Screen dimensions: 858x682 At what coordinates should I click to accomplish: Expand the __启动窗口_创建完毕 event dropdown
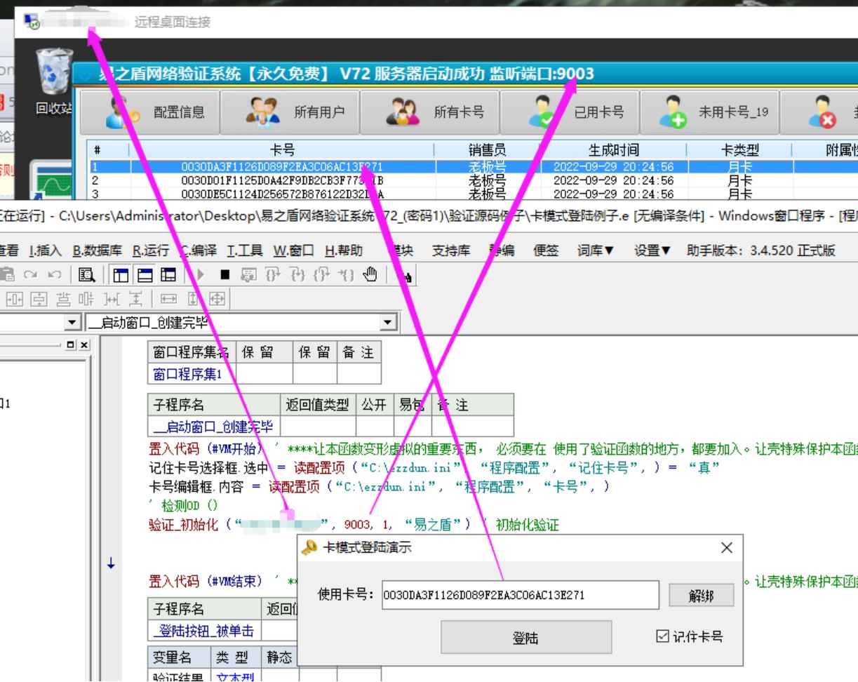(x=387, y=322)
